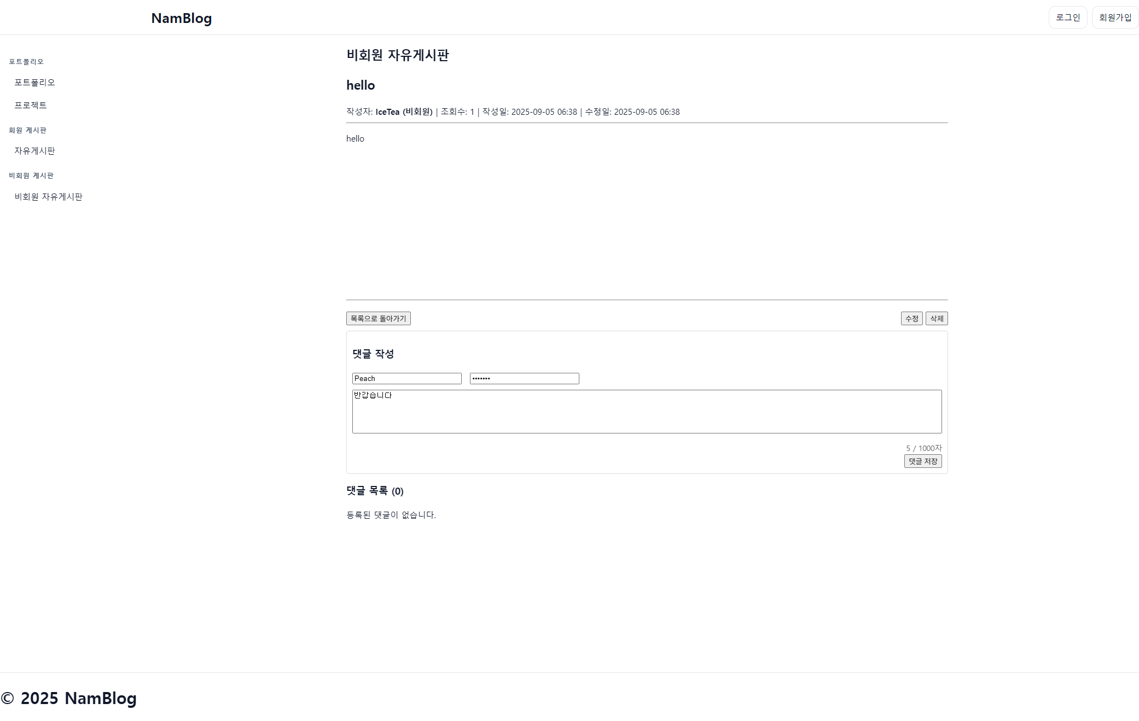1139x721 pixels.
Task: Go to 프로젝트 in the sidebar
Action: coord(31,105)
